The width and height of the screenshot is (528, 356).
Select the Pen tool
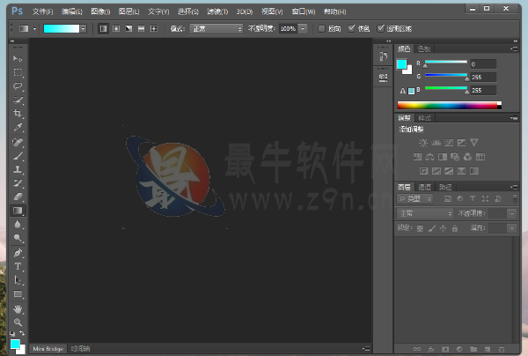click(18, 253)
